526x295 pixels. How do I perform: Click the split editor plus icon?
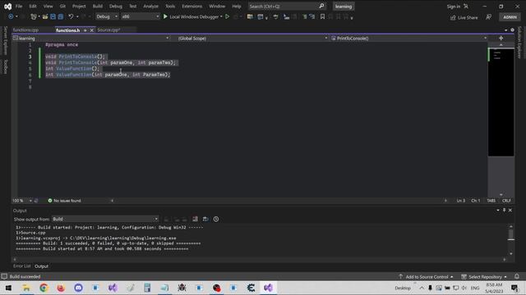click(x=501, y=39)
